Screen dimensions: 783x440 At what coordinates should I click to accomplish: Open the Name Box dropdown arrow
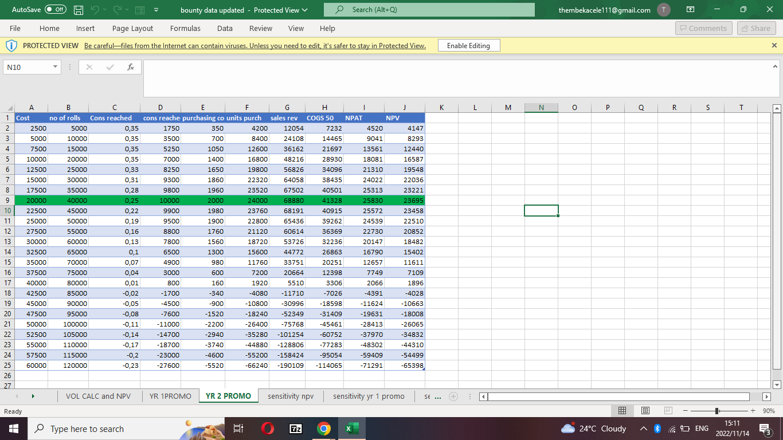point(54,67)
